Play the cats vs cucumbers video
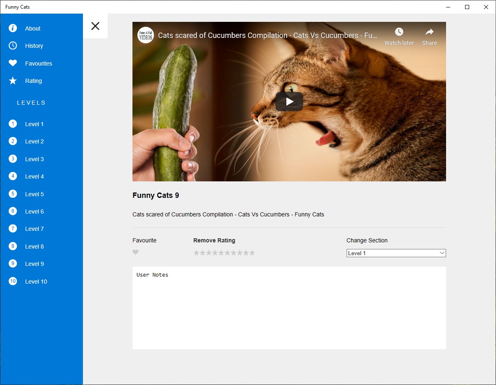The height and width of the screenshot is (385, 496). click(289, 101)
